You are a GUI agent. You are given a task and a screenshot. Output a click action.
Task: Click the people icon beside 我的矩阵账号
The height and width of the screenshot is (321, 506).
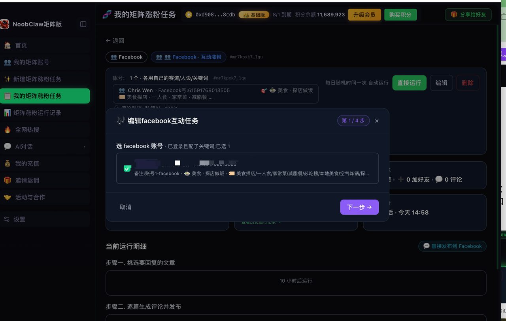tap(7, 62)
